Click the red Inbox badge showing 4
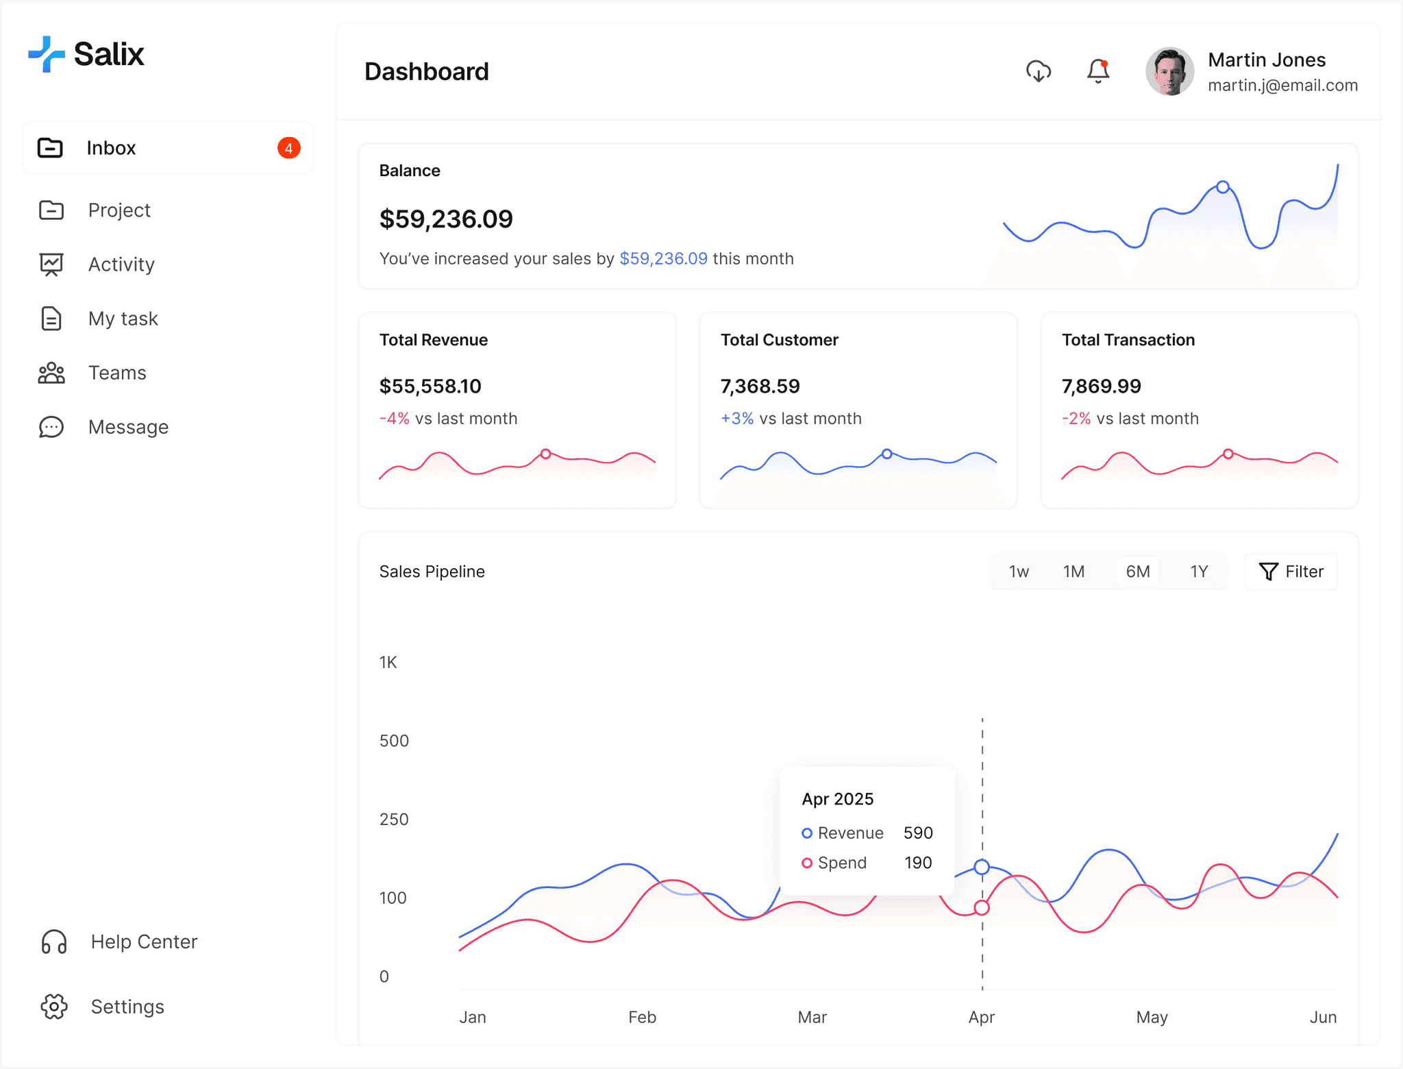Screen dimensions: 1403x1069 [289, 148]
